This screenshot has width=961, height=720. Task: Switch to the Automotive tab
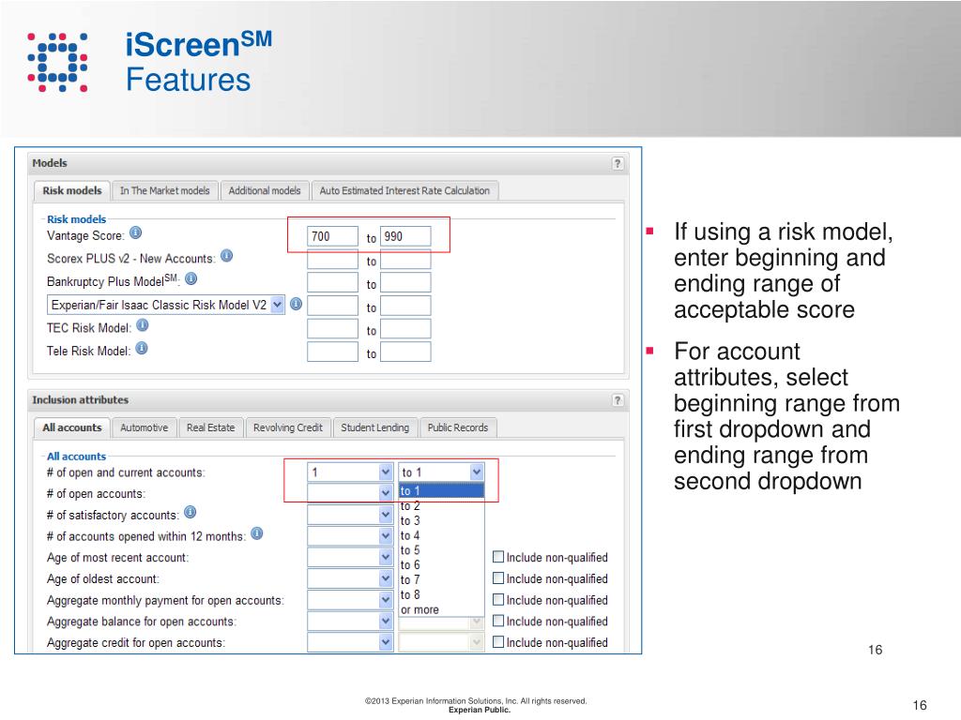[144, 427]
